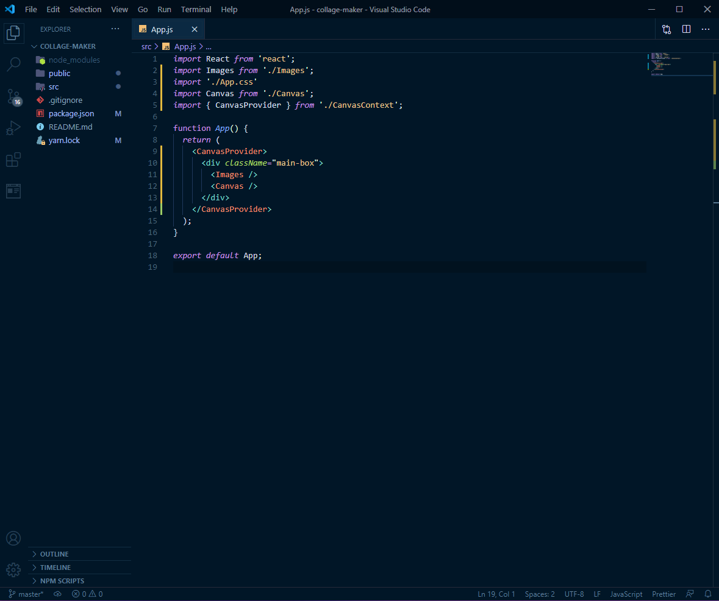Open the File menu

30,9
